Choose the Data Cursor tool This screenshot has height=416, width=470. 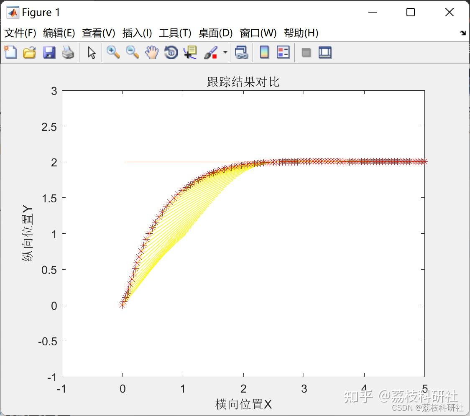(190, 52)
